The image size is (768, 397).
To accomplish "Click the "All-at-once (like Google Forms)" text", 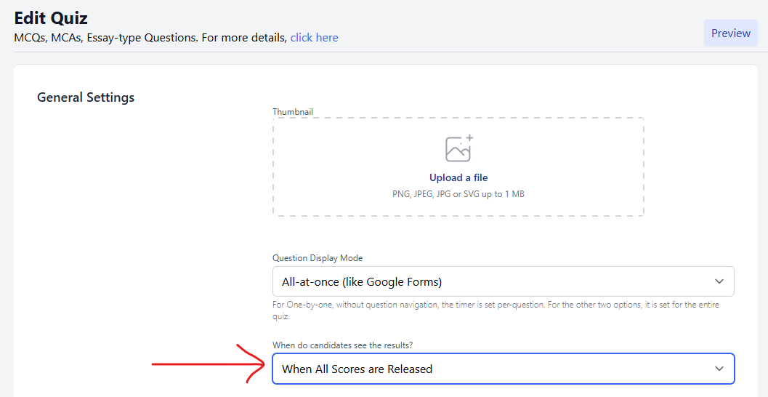I will (x=362, y=281).
